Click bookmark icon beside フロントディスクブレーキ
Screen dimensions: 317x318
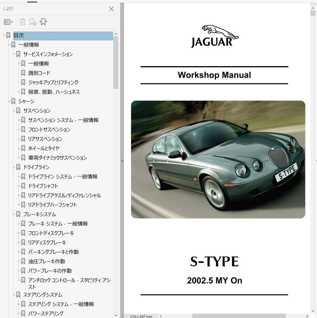[23, 233]
